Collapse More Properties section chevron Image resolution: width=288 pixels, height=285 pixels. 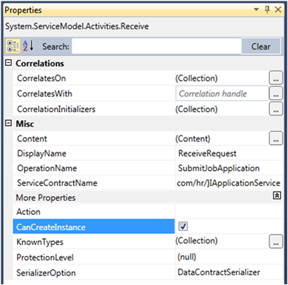tap(277, 196)
